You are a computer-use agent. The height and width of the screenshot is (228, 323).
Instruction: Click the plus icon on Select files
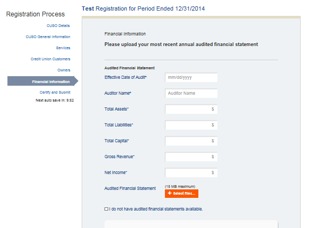click(170, 194)
